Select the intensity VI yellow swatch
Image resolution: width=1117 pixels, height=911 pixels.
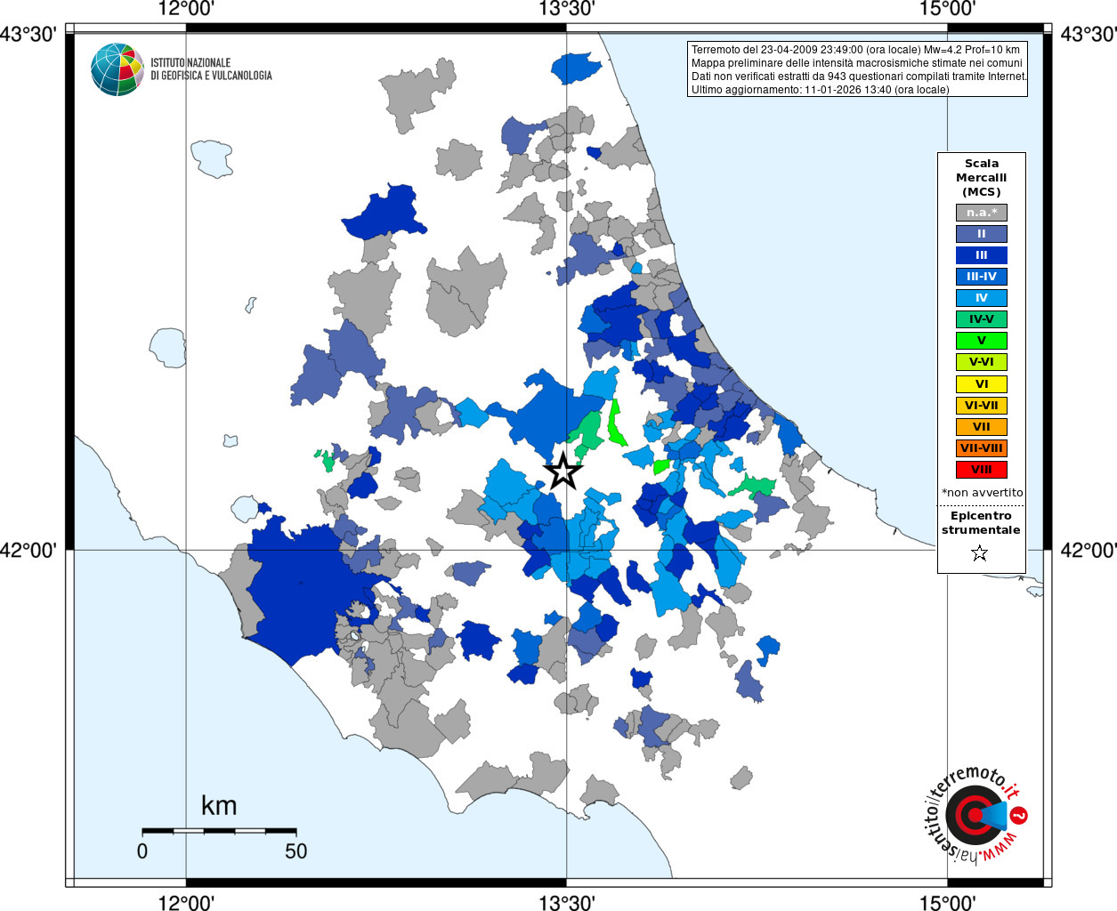pos(982,384)
